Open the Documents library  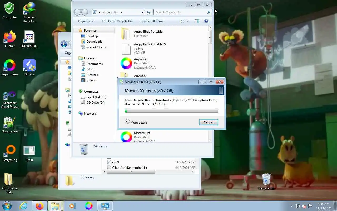point(95,64)
